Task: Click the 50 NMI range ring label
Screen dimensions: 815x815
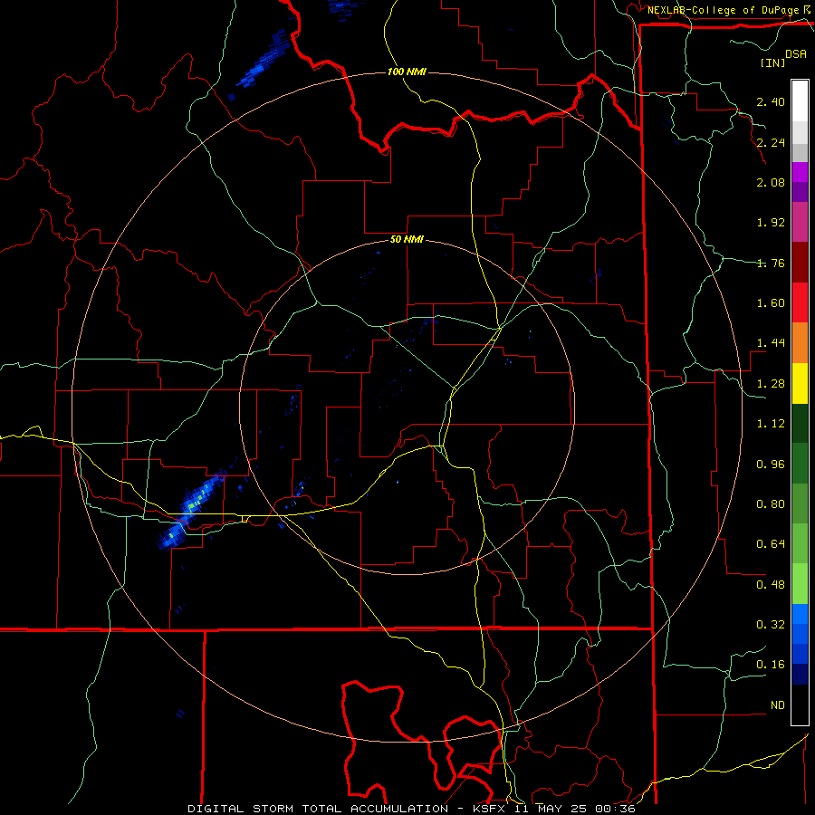Action: click(407, 240)
